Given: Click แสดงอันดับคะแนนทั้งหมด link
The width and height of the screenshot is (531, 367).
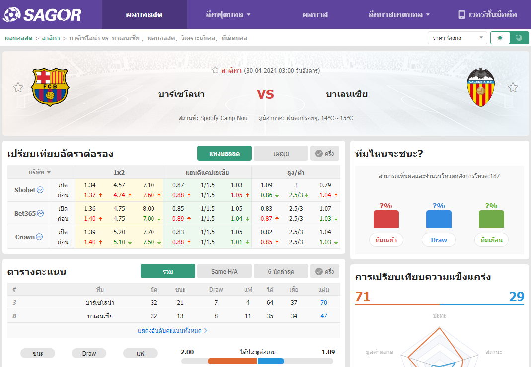Looking at the screenshot, I should (172, 330).
